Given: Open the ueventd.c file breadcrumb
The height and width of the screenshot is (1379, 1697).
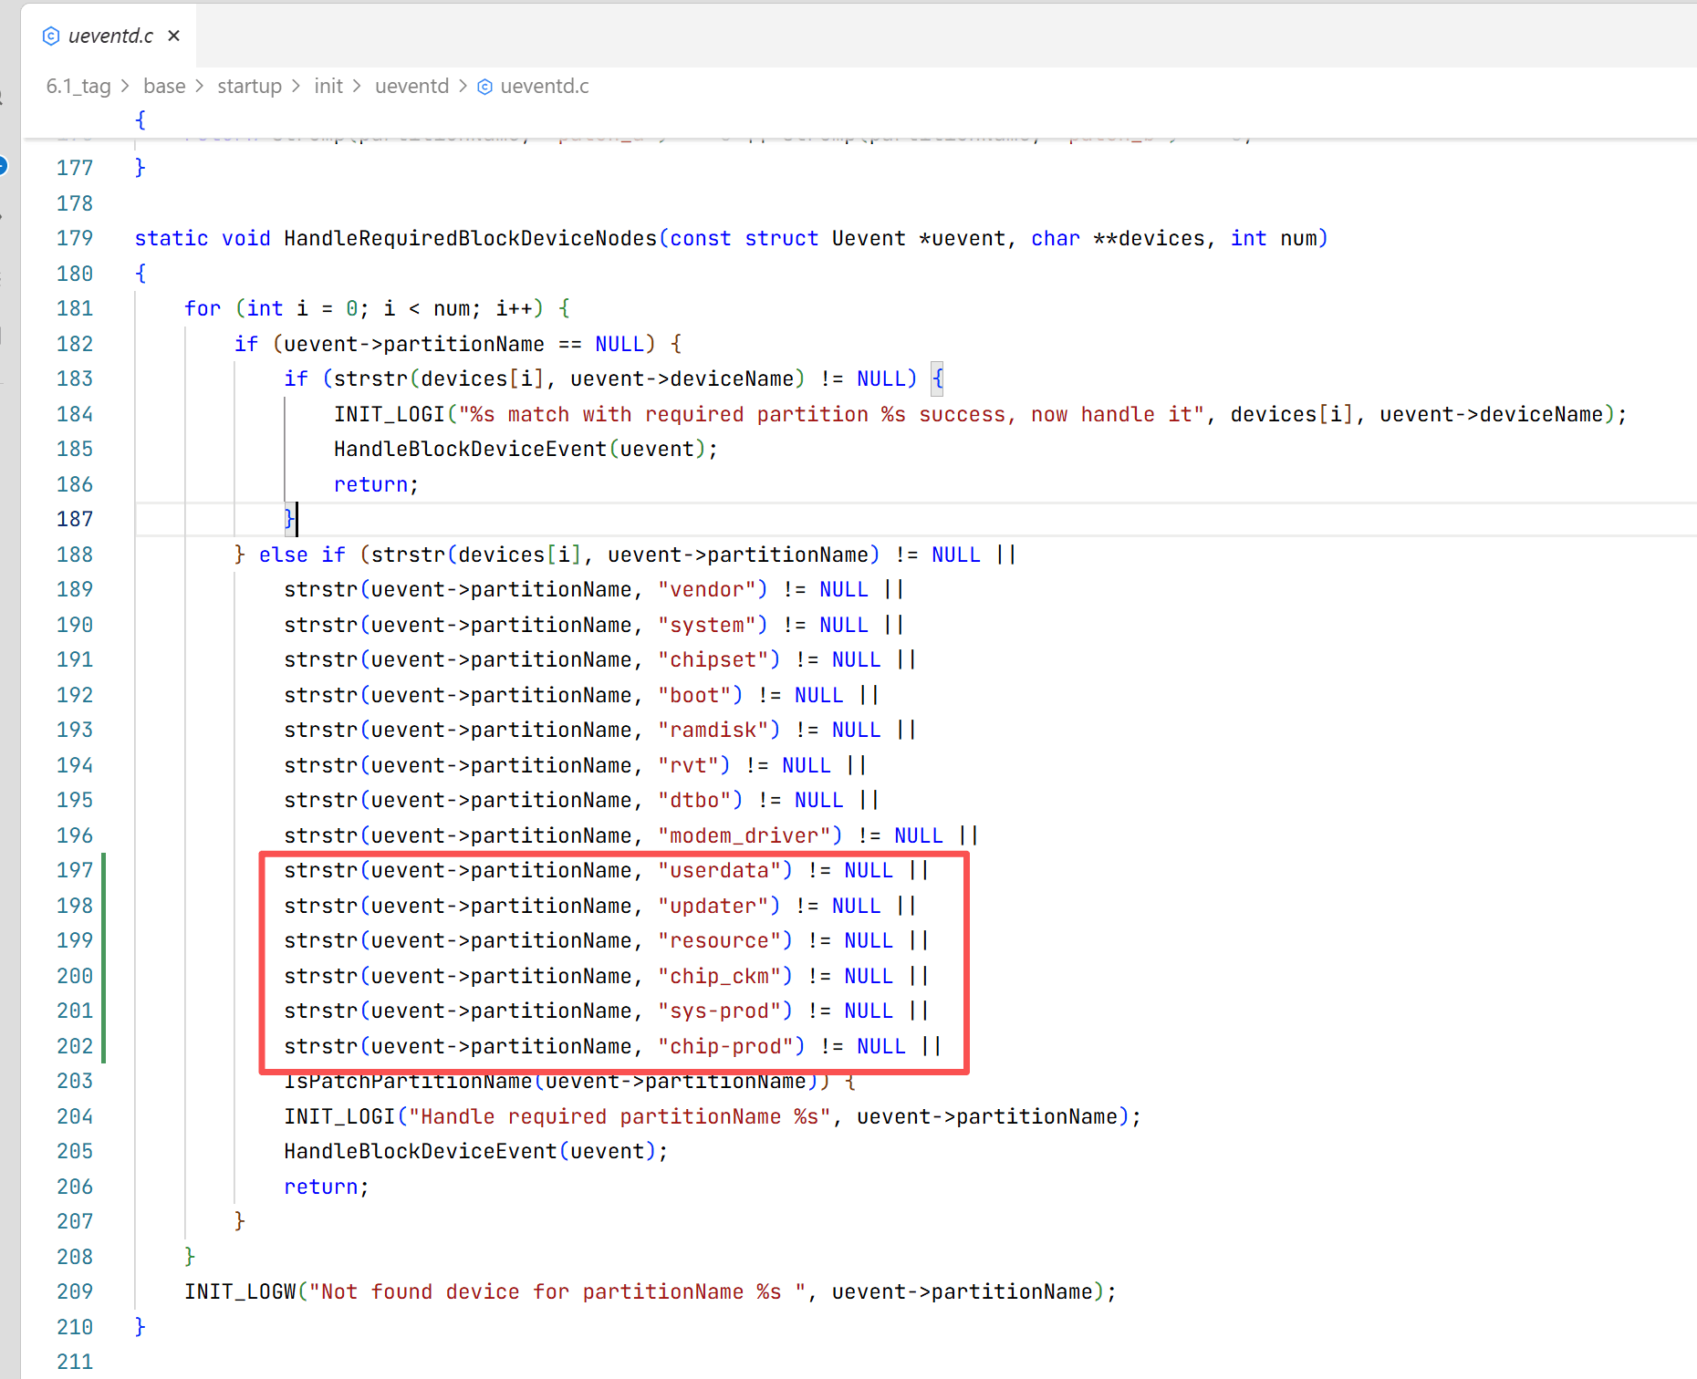Looking at the screenshot, I should 545,86.
